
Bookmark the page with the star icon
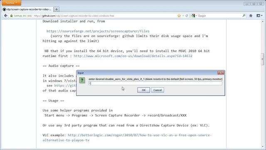[179, 16]
